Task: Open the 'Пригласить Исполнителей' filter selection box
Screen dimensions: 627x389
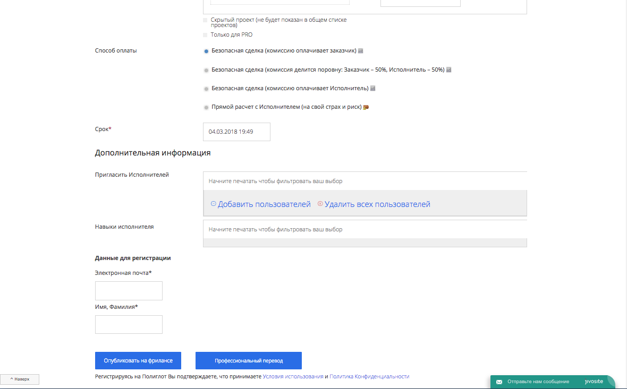Action: pyautogui.click(x=365, y=181)
